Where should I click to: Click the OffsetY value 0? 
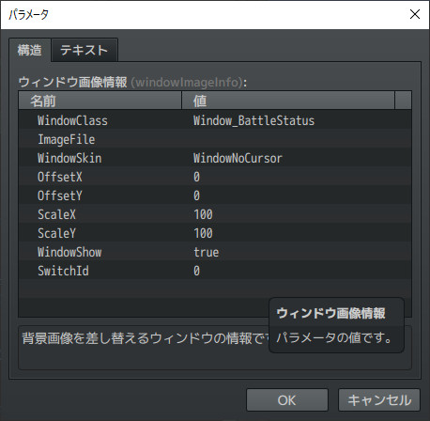tap(196, 195)
